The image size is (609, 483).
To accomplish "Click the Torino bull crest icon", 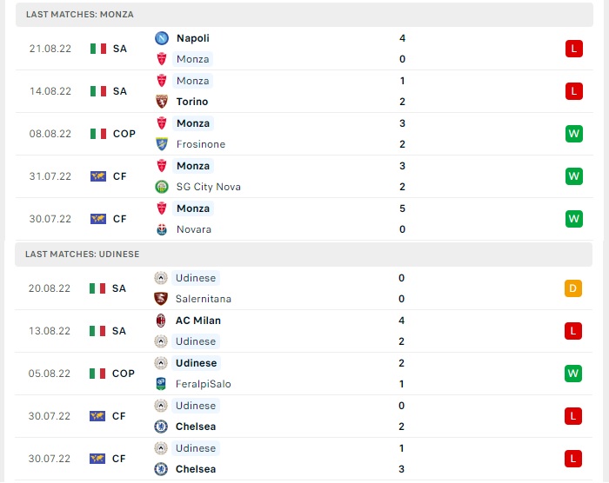I will (x=162, y=102).
